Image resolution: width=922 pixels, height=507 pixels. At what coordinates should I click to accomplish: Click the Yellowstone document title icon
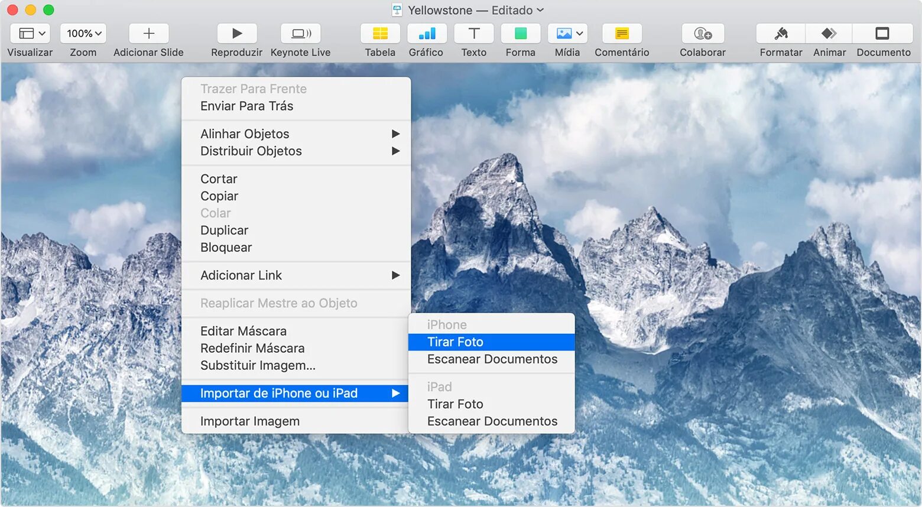[397, 10]
